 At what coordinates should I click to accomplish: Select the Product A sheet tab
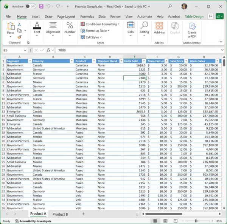[38, 213]
